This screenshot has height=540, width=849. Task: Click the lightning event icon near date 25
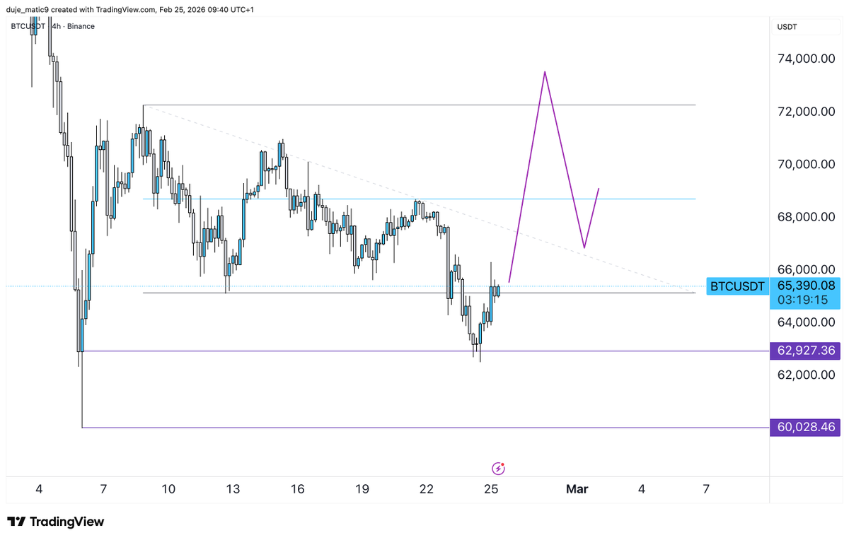click(x=499, y=468)
